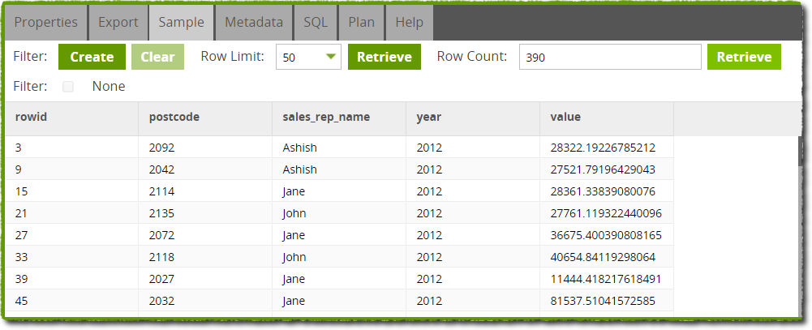
Task: Switch to the SQL tab
Action: pos(316,23)
